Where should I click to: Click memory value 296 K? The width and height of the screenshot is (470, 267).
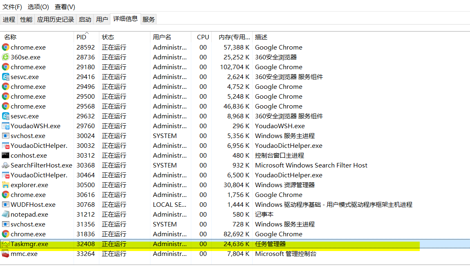(x=241, y=126)
